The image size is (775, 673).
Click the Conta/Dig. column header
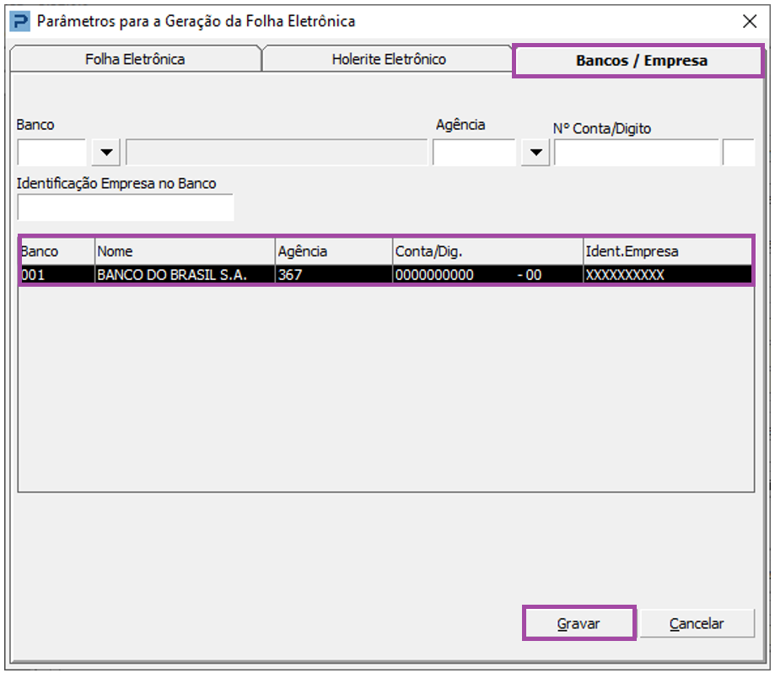coord(487,251)
